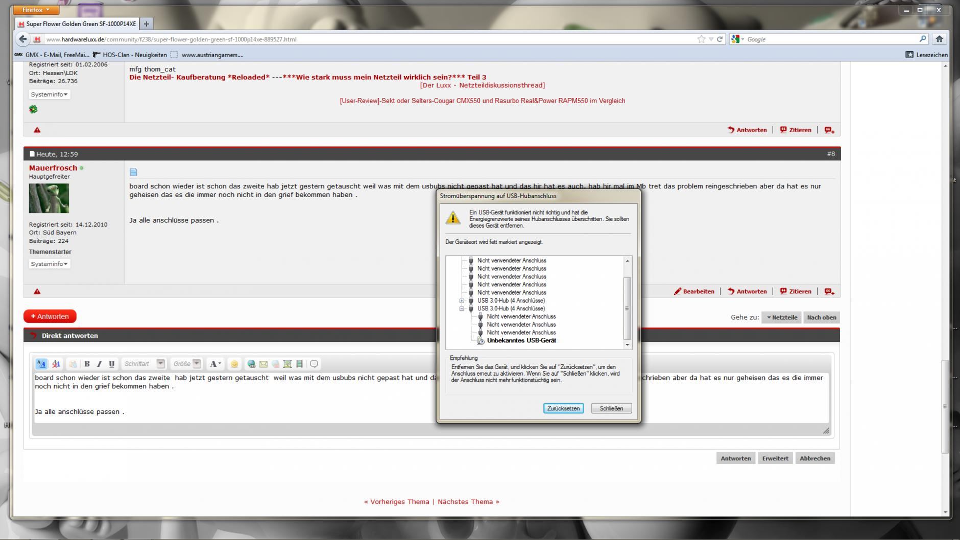Report post #8 via warning triangle
Image resolution: width=960 pixels, height=540 pixels.
[37, 291]
